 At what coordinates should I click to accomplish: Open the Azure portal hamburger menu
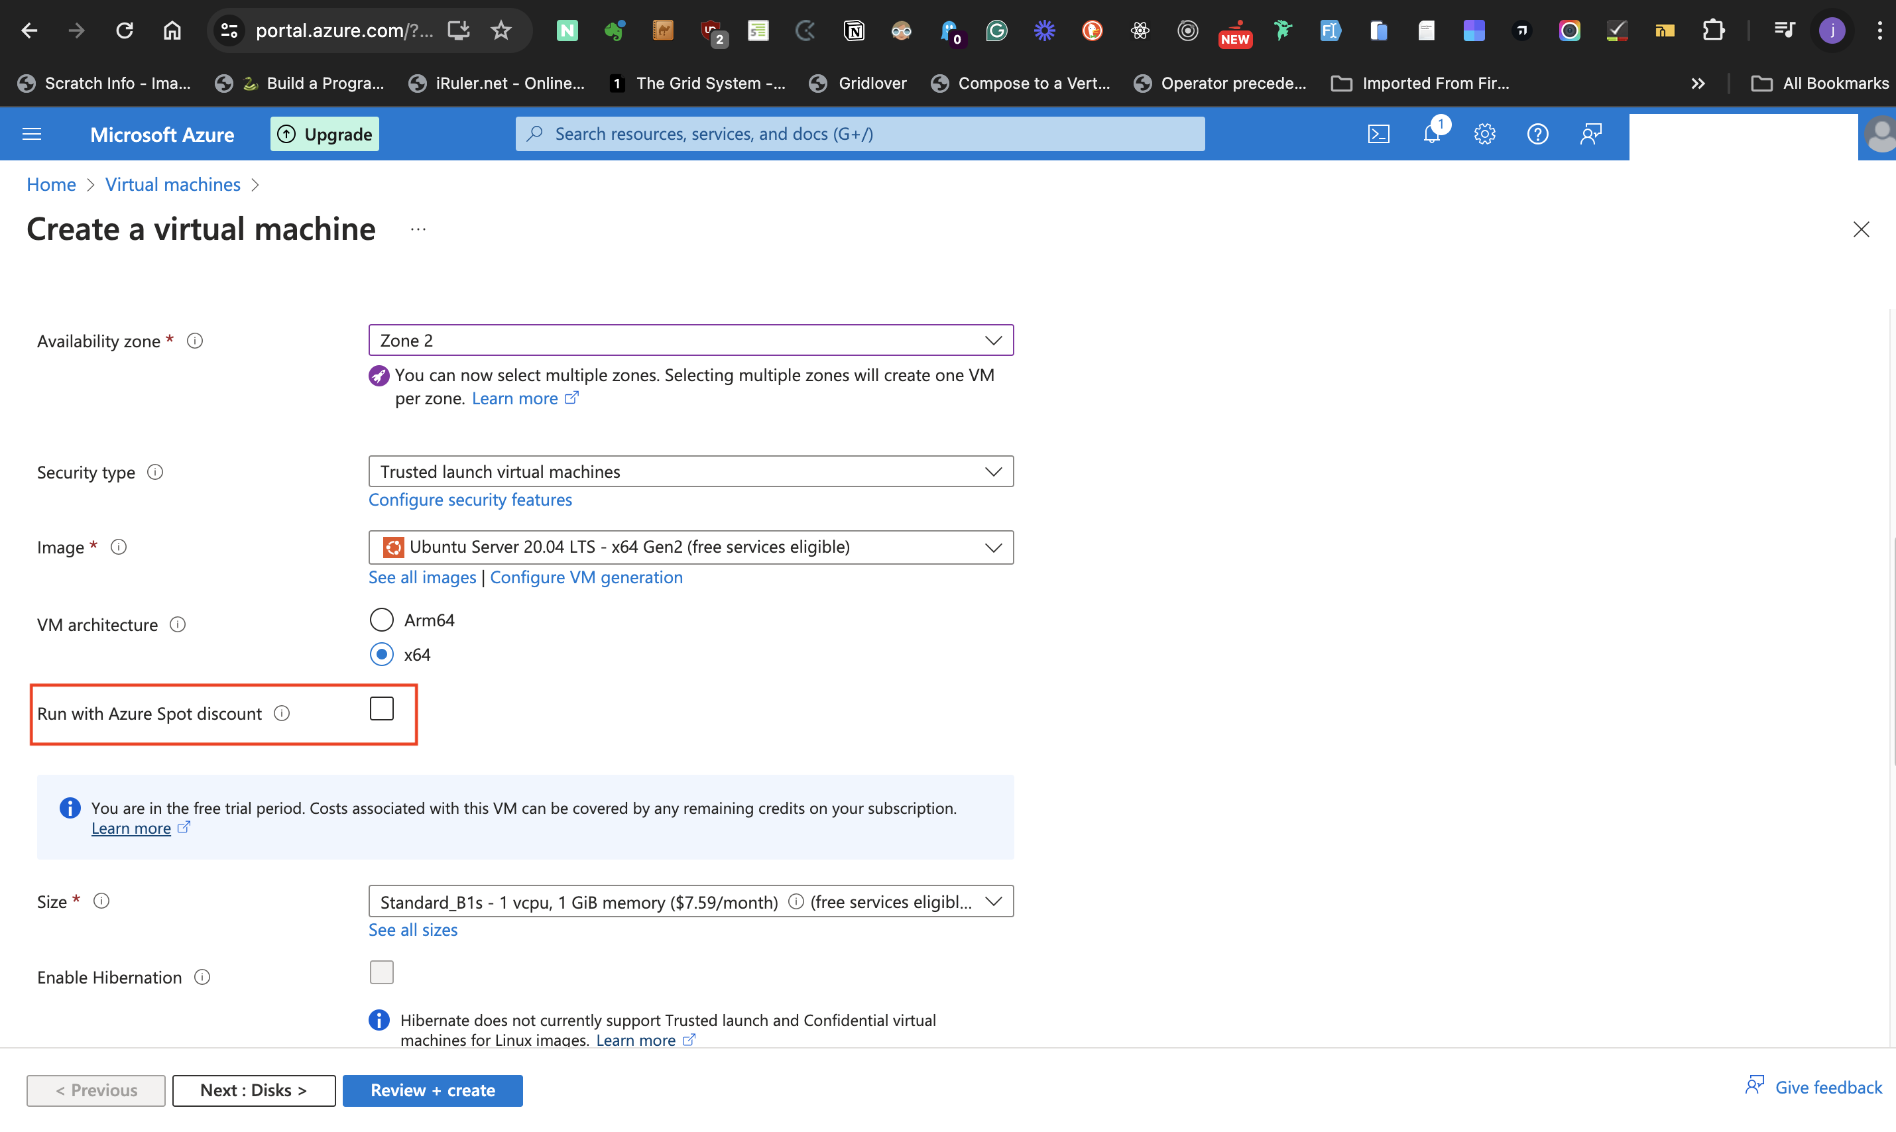pos(31,133)
